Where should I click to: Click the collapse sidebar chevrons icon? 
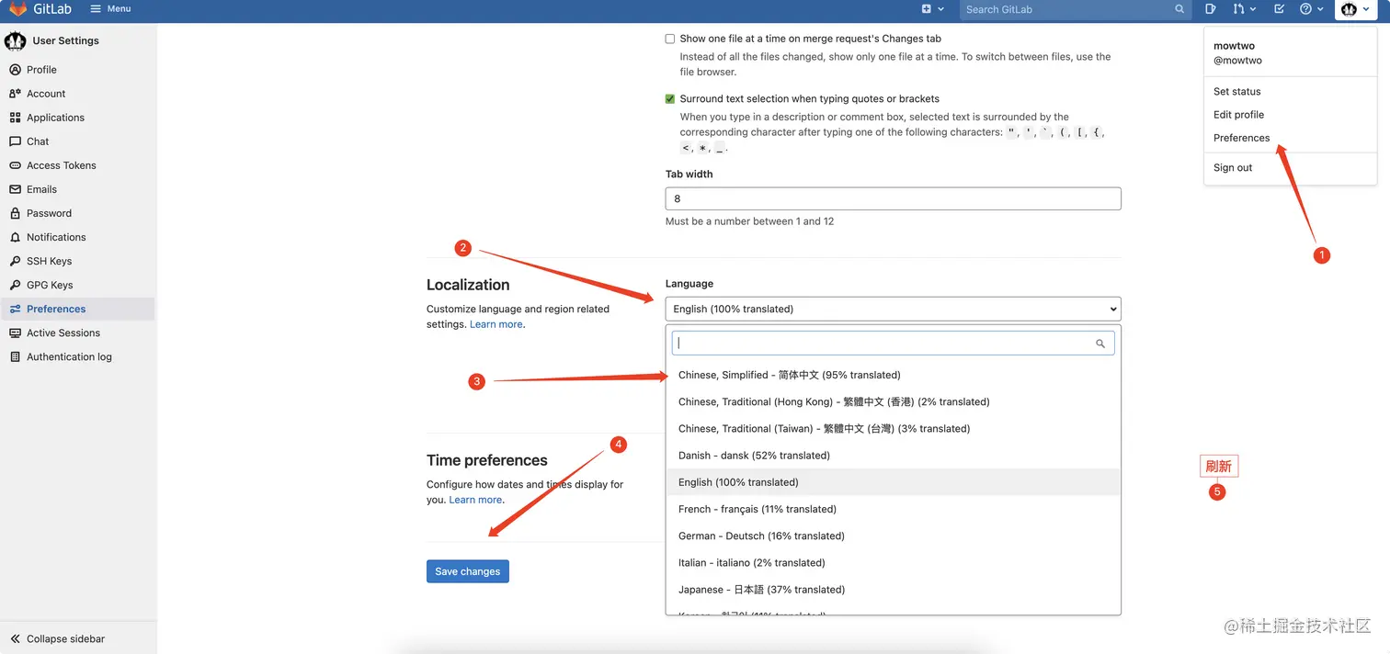pos(15,638)
